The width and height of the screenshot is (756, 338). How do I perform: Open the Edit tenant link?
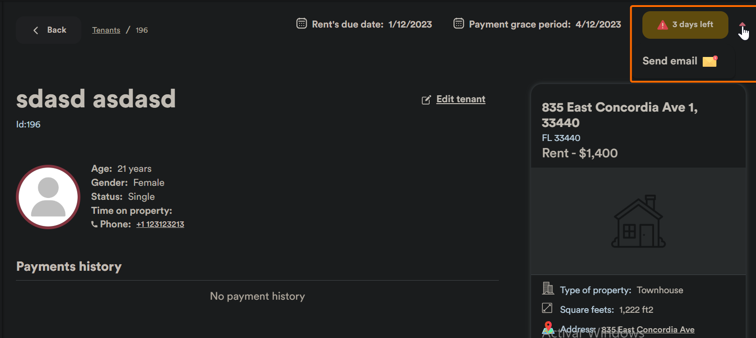click(461, 99)
